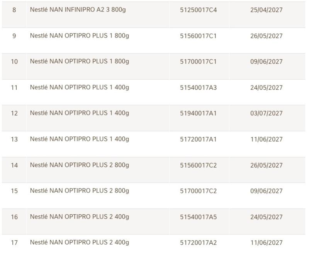The height and width of the screenshot is (258, 309).
Task: Click expiry date 24/05/2027 in row 11
Action: [267, 88]
